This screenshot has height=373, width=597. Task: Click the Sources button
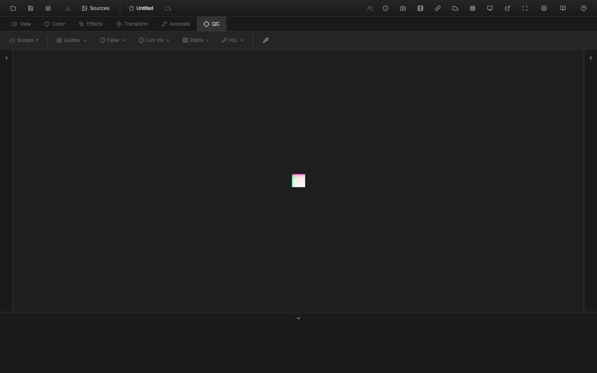pos(95,8)
